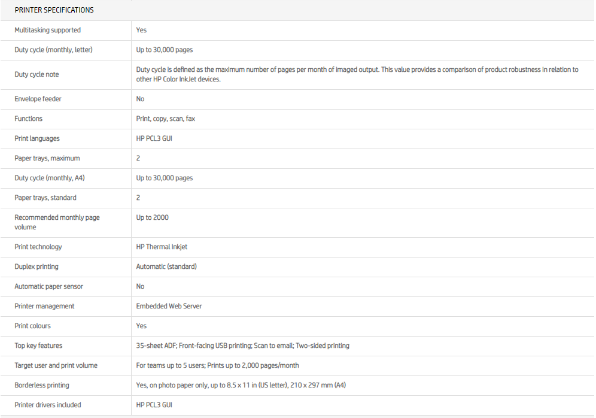Click the Paper trays, maximum label
Viewport: 596px width, 418px height.
click(x=47, y=158)
